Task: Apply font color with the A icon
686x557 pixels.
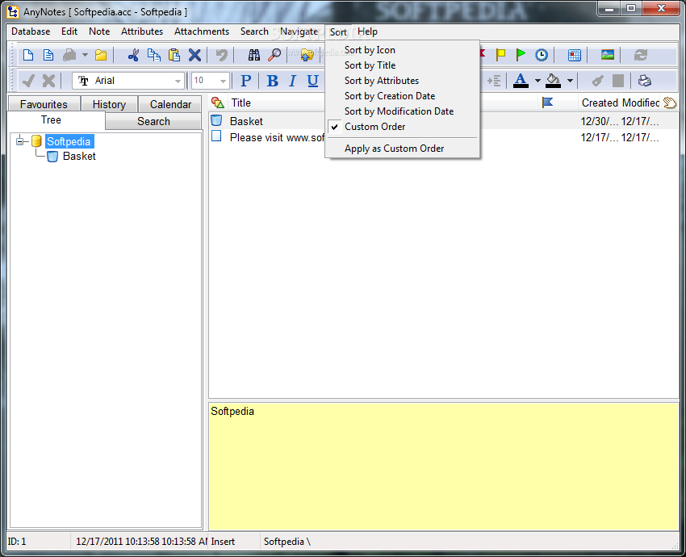Action: tap(521, 81)
